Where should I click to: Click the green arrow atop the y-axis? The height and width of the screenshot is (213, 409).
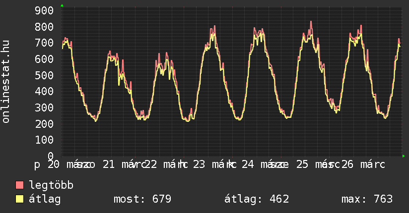[62, 5]
